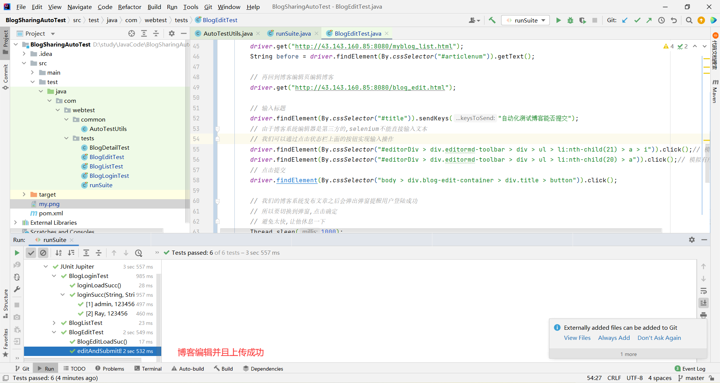Open test history clock icon
Screen dimensions: 720x383
(x=139, y=253)
